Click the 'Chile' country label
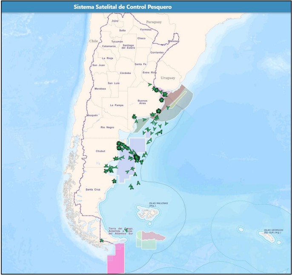 (x=94, y=41)
